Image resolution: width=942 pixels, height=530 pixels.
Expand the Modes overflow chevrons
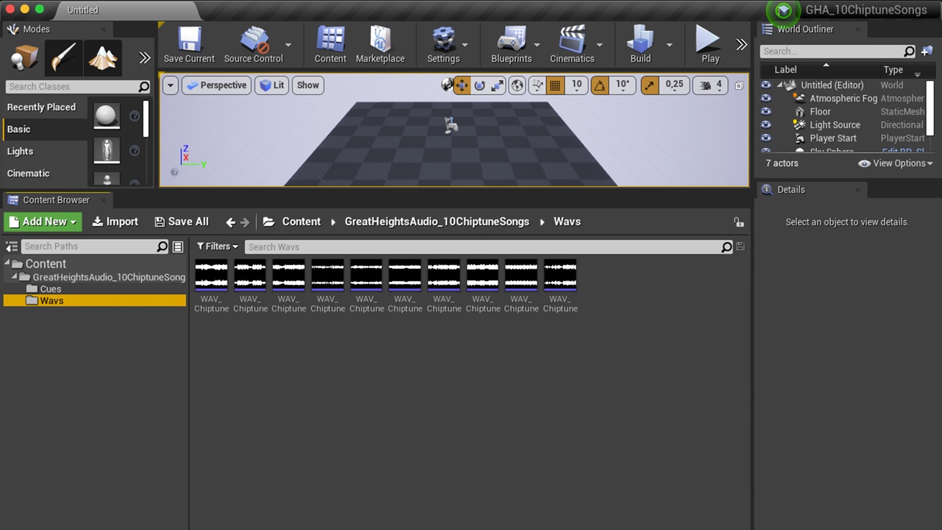tap(144, 57)
